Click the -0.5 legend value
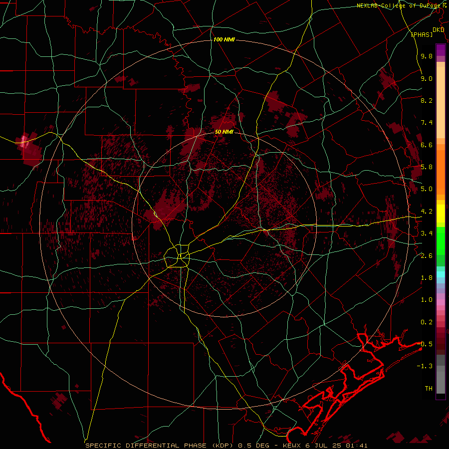The image size is (449, 449). [x=425, y=344]
